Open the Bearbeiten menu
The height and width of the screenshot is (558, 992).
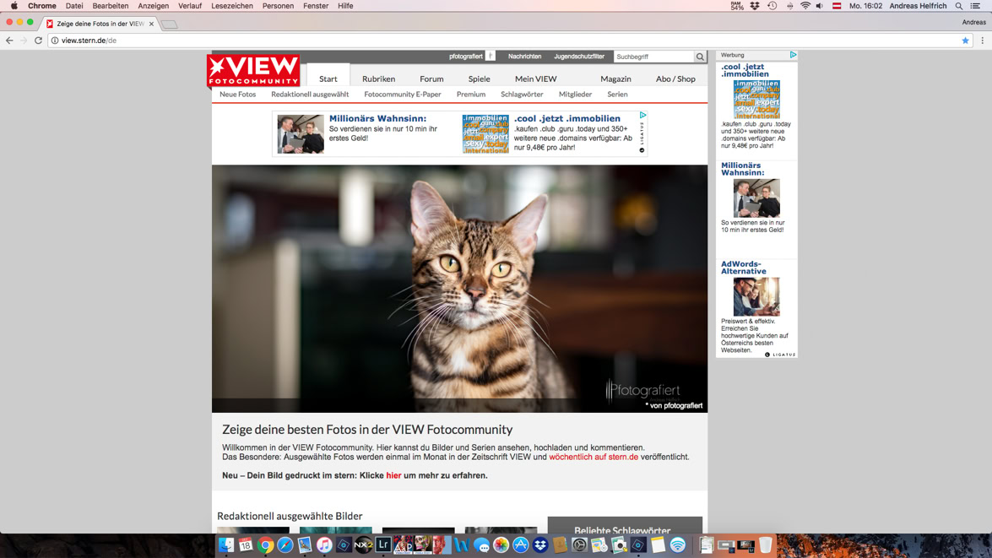pos(110,6)
